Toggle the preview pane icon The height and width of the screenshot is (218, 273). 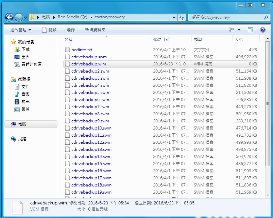click(251, 30)
